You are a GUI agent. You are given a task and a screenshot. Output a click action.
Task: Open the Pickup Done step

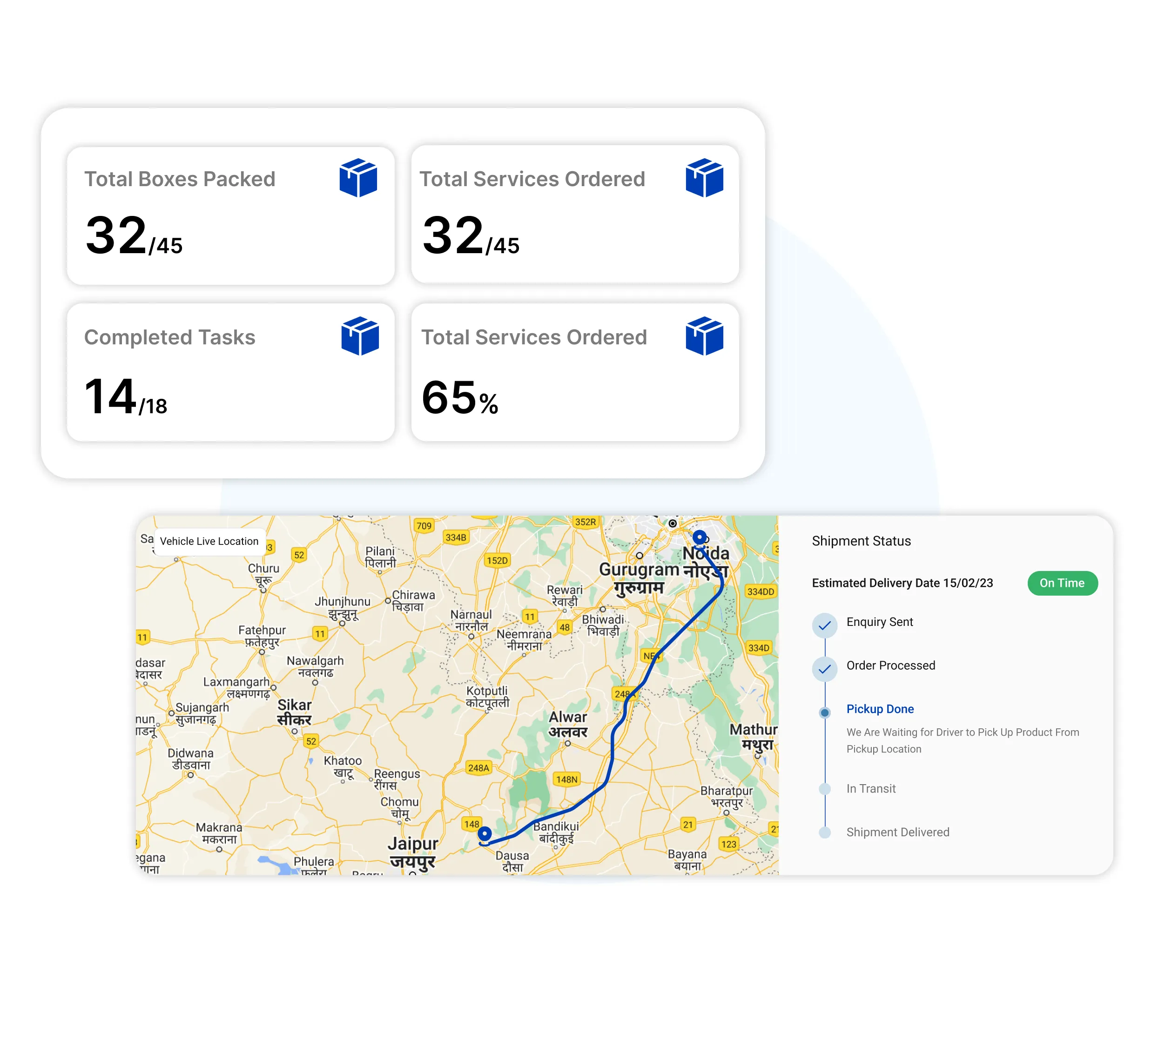879,709
